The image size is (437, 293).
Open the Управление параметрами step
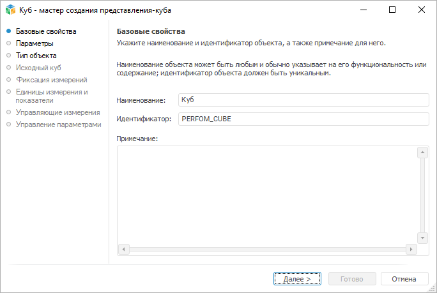coord(58,124)
